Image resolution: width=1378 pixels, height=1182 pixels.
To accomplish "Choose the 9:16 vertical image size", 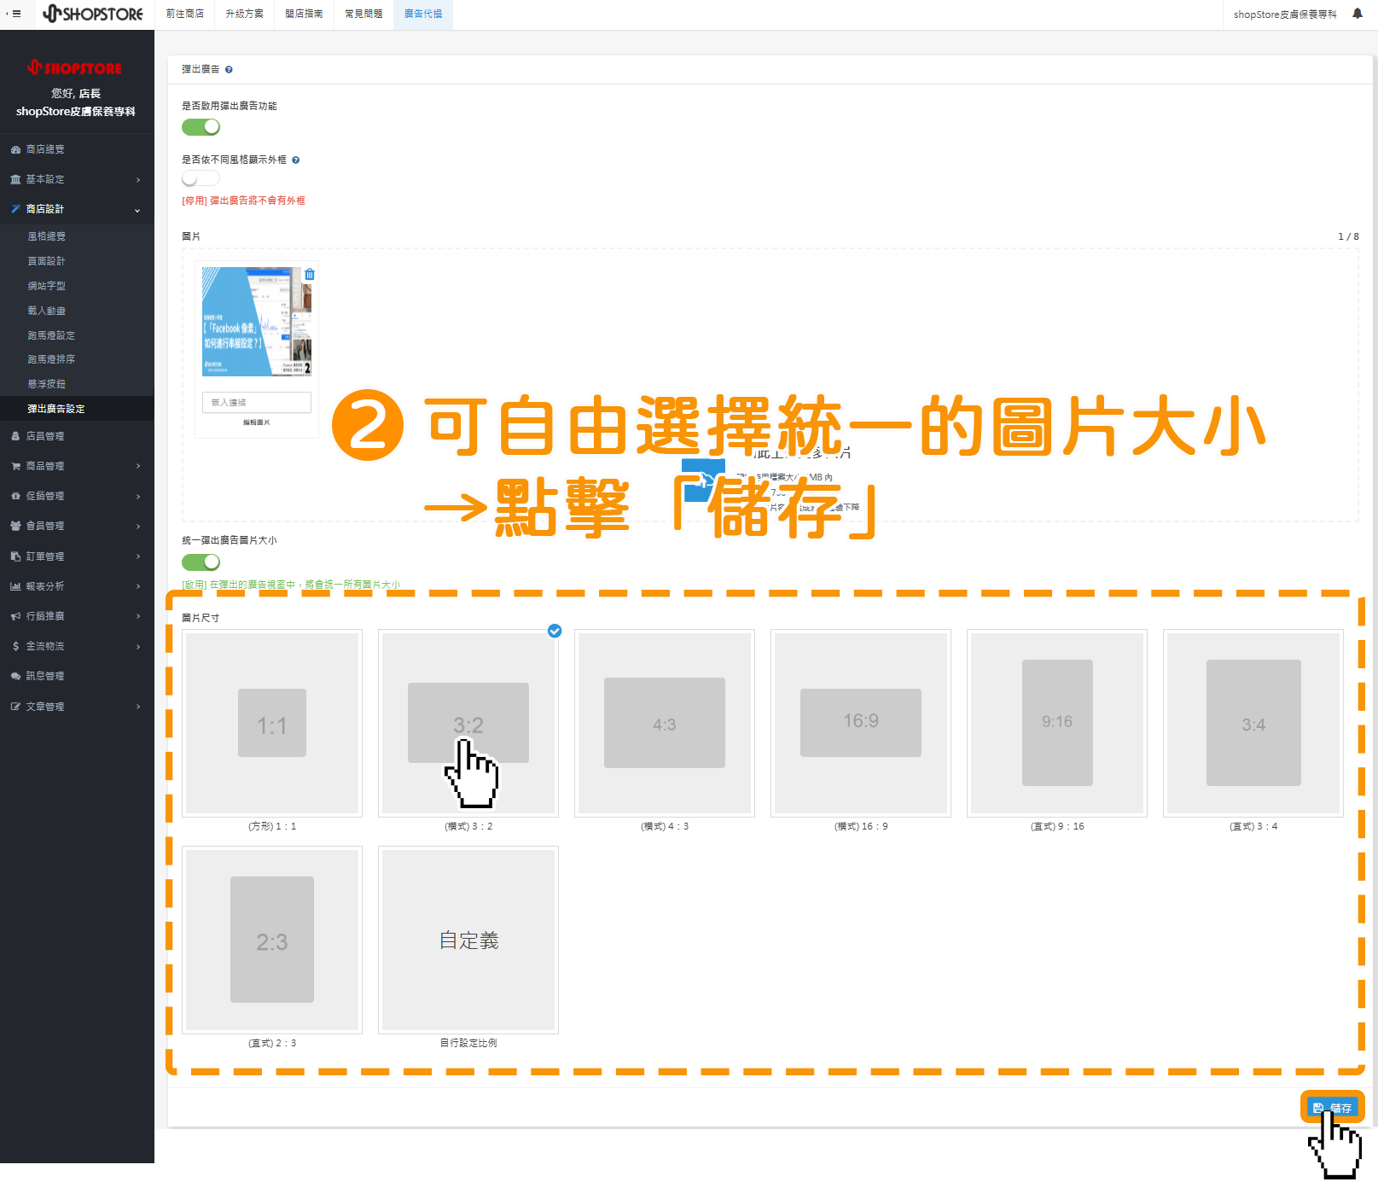I will [1057, 724].
